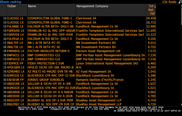The height and width of the screenshot is (116, 182).
Task: Select ticker CLACOGI LX
Action: point(15,18)
